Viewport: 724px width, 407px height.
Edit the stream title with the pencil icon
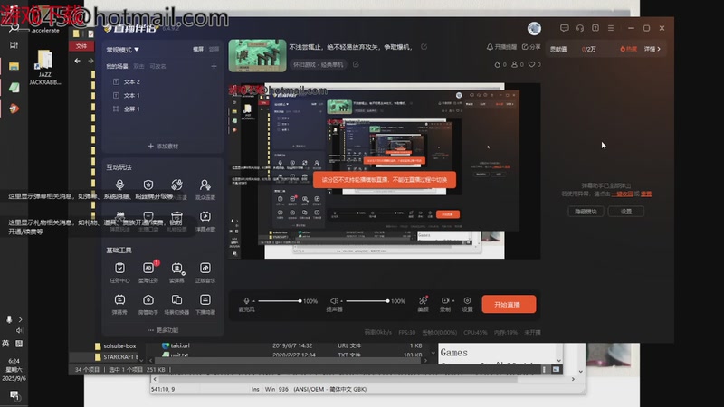424,47
